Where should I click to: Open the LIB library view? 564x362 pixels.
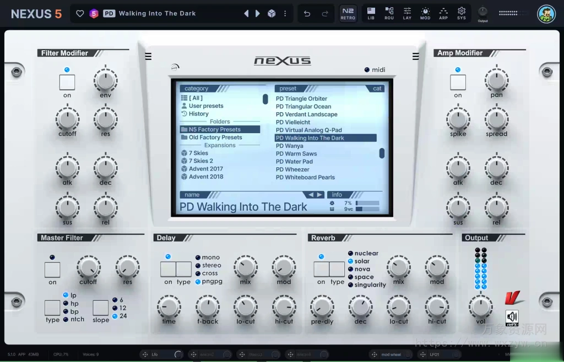[x=371, y=13]
